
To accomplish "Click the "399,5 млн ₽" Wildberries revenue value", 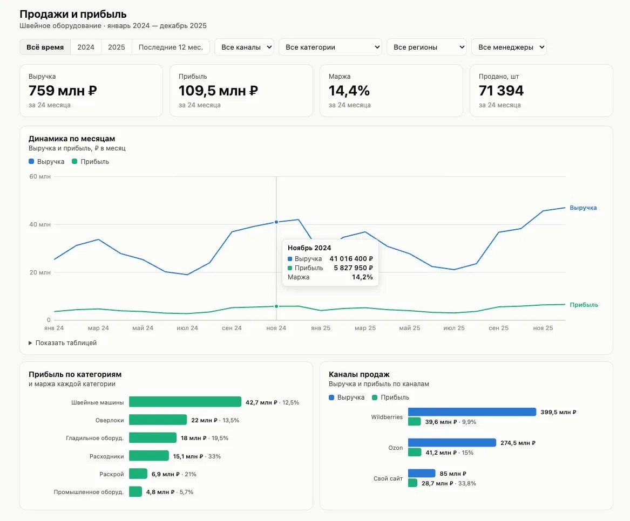I will coord(558,412).
